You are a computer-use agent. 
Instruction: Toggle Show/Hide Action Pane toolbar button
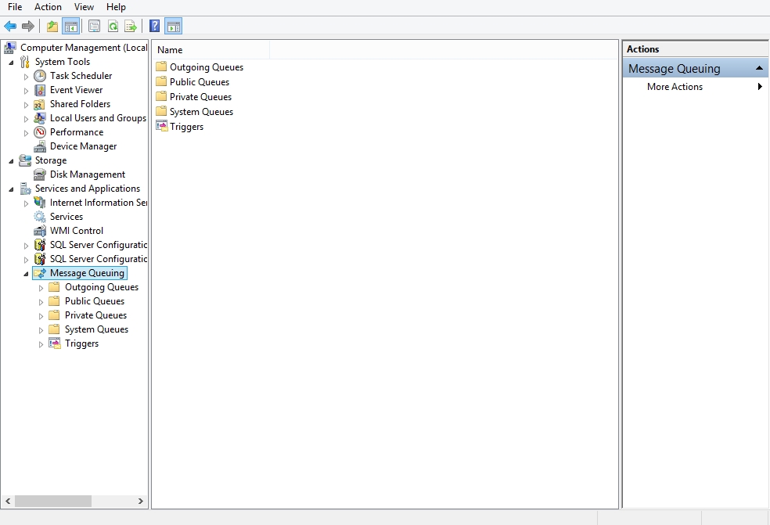[174, 27]
